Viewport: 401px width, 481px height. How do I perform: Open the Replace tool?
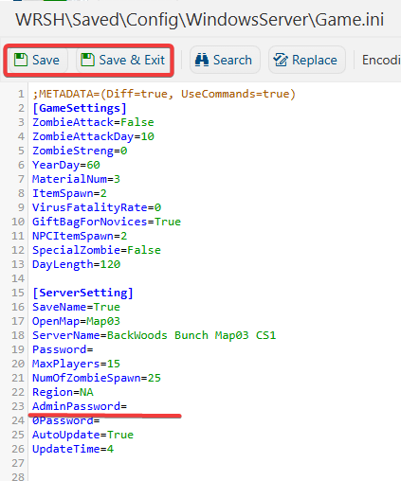307,60
